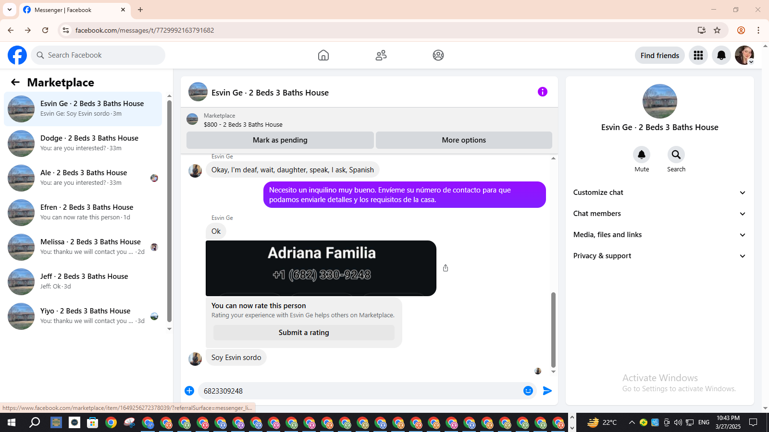Open the Adriana Familia contact image
The width and height of the screenshot is (769, 432).
(x=321, y=268)
